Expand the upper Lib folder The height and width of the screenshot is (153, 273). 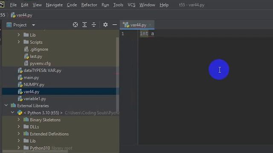[19, 35]
